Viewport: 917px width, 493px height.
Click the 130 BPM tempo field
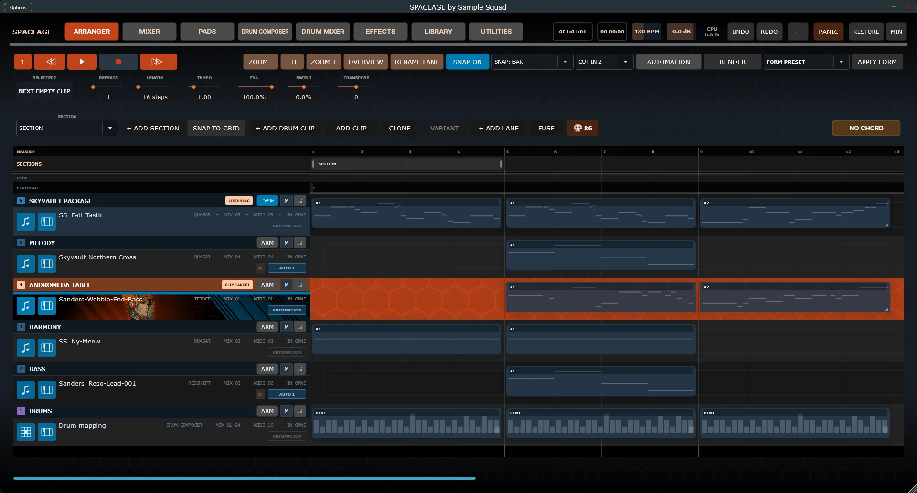click(x=647, y=32)
